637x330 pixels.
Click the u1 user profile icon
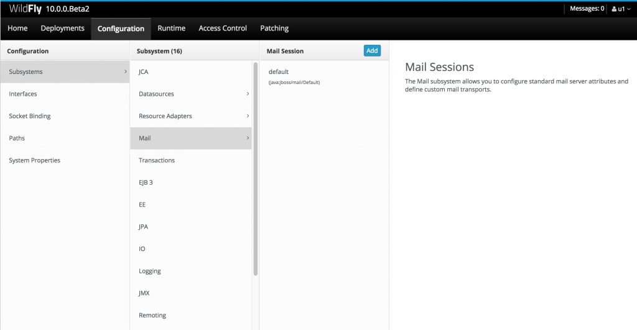(x=614, y=9)
